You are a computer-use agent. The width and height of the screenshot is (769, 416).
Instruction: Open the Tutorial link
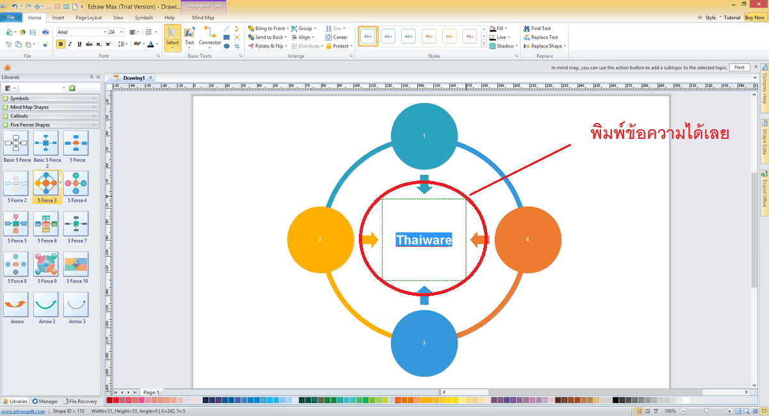click(732, 17)
